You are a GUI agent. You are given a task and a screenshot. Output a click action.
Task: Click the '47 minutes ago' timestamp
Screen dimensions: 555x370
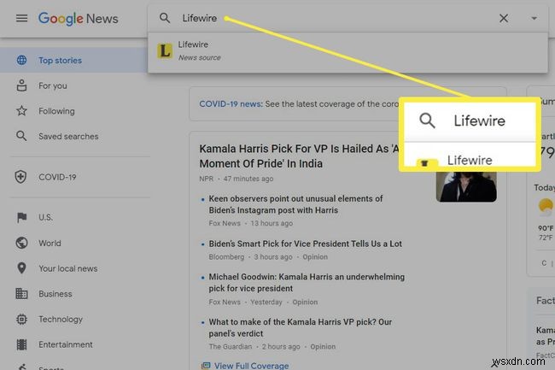click(248, 179)
